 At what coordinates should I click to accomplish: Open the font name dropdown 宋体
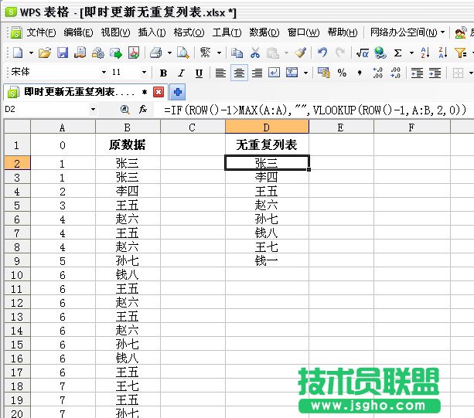[x=104, y=72]
